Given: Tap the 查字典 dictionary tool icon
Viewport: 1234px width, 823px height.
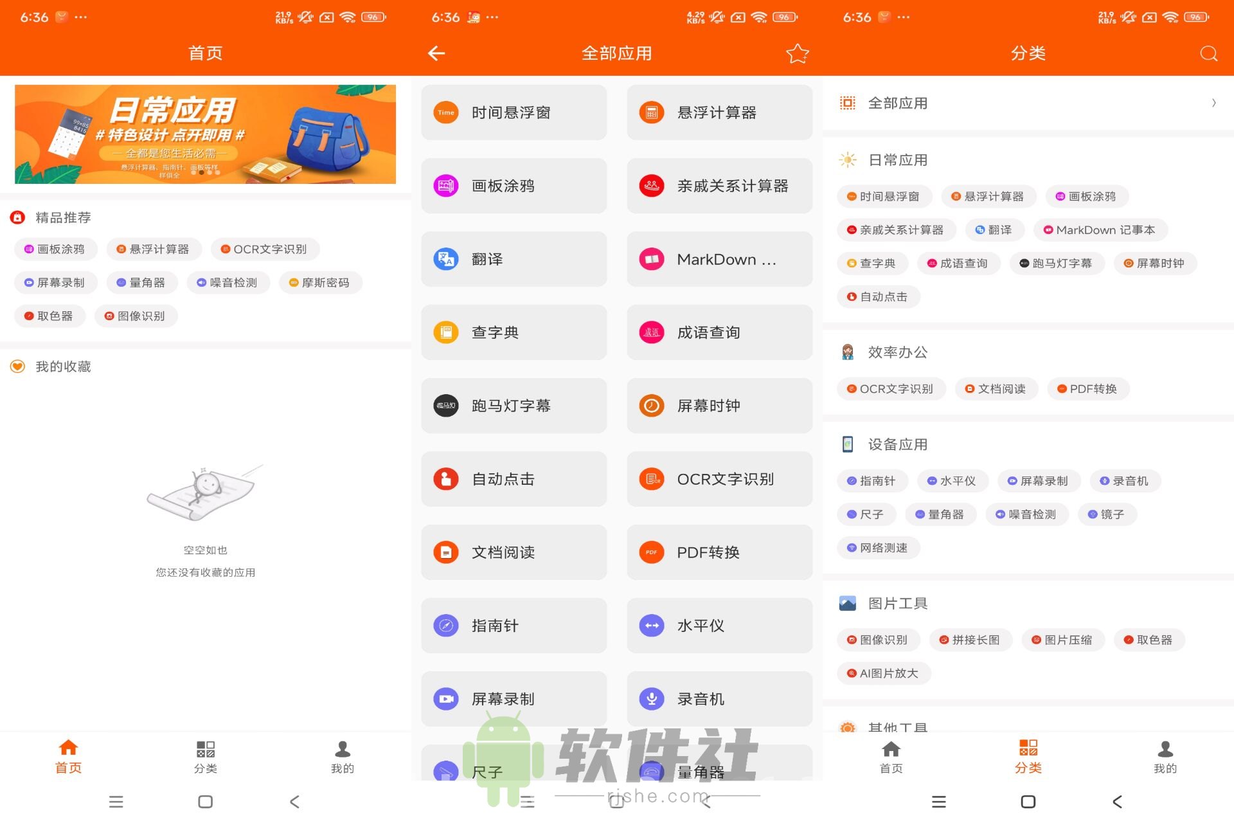Looking at the screenshot, I should click(x=513, y=332).
